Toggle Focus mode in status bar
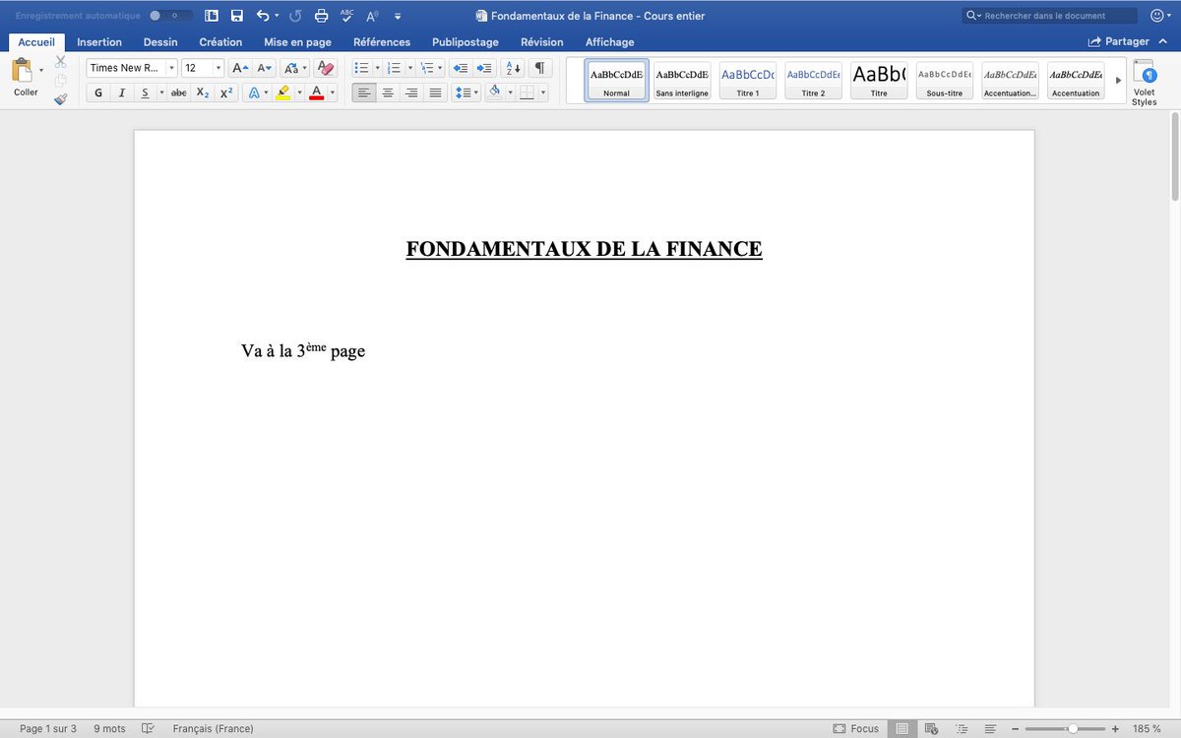Viewport: 1181px width, 738px height. pos(856,728)
